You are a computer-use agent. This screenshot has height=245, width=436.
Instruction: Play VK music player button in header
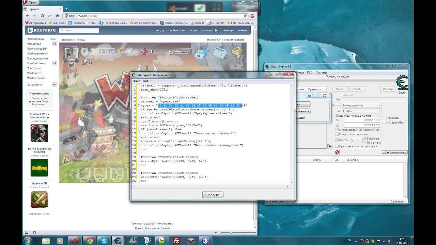pyautogui.click(x=216, y=30)
